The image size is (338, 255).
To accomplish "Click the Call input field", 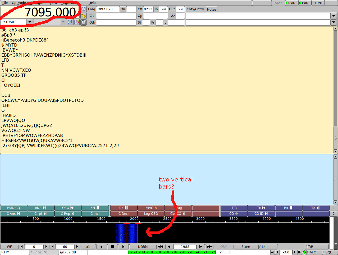I will point(116,16).
